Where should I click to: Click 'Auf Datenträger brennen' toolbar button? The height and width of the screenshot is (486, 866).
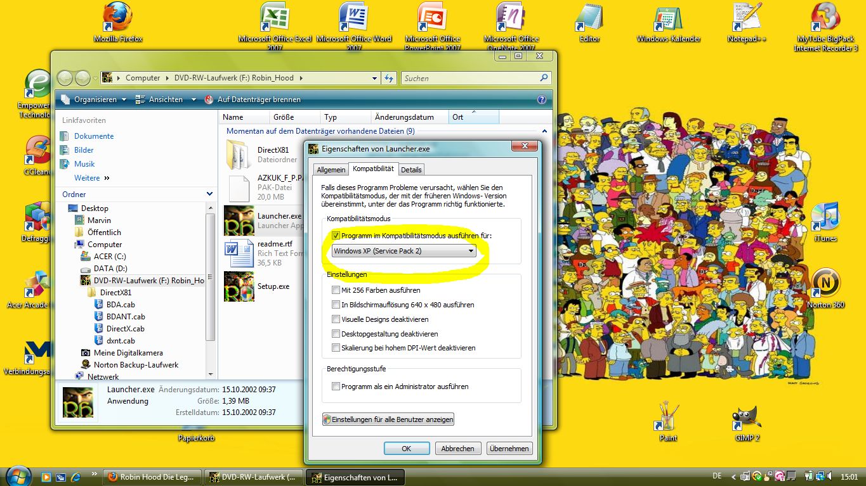point(253,99)
